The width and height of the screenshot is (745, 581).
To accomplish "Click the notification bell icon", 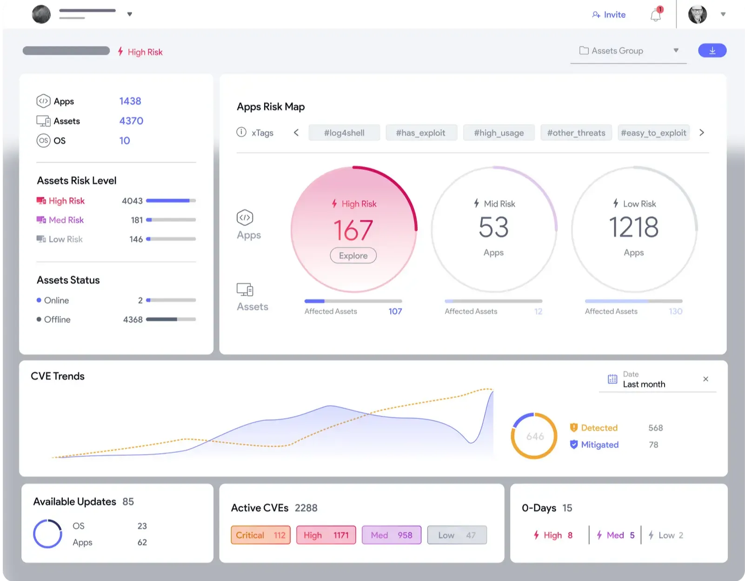I will [x=655, y=15].
